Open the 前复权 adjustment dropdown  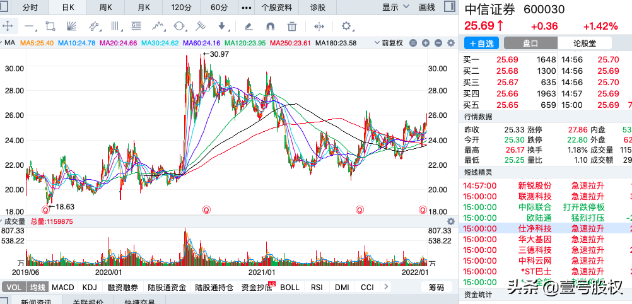click(x=389, y=43)
